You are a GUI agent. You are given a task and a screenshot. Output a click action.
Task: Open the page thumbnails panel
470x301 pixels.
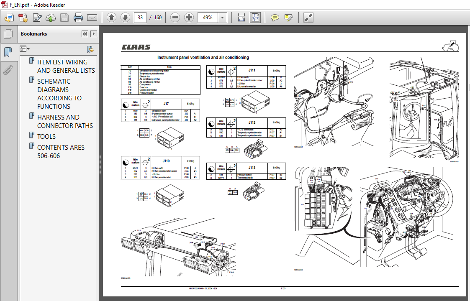pyautogui.click(x=8, y=34)
